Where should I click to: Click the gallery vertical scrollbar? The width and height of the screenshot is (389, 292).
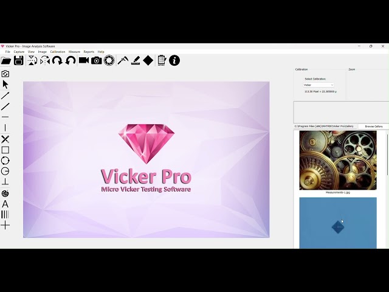[387, 155]
